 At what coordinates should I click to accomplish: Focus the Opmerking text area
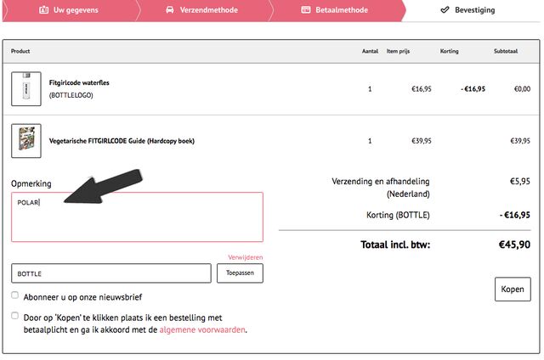[137, 217]
